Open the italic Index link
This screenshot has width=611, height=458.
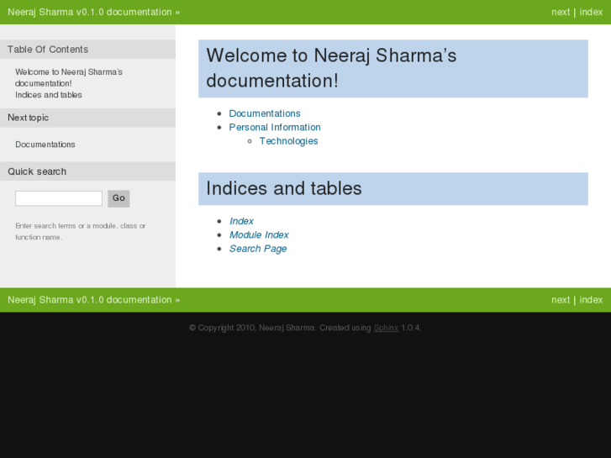tap(241, 221)
